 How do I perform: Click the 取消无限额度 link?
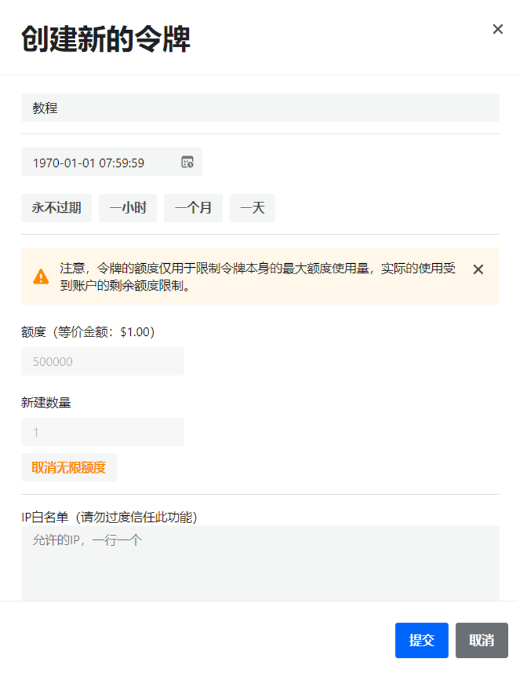click(x=69, y=467)
